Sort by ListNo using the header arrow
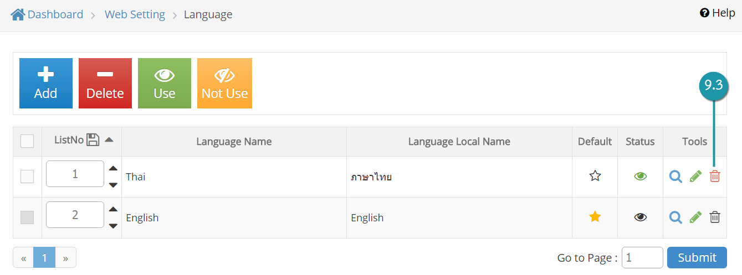 [x=109, y=140]
